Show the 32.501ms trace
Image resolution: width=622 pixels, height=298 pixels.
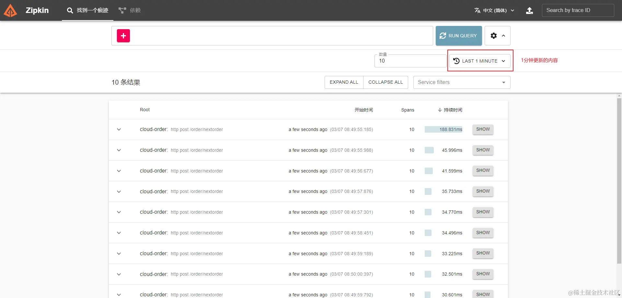(483, 274)
